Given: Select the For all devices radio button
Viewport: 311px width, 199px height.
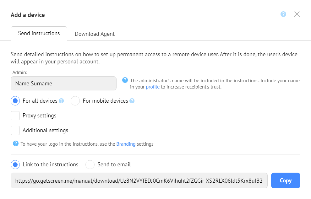Looking at the screenshot, I should [x=15, y=101].
